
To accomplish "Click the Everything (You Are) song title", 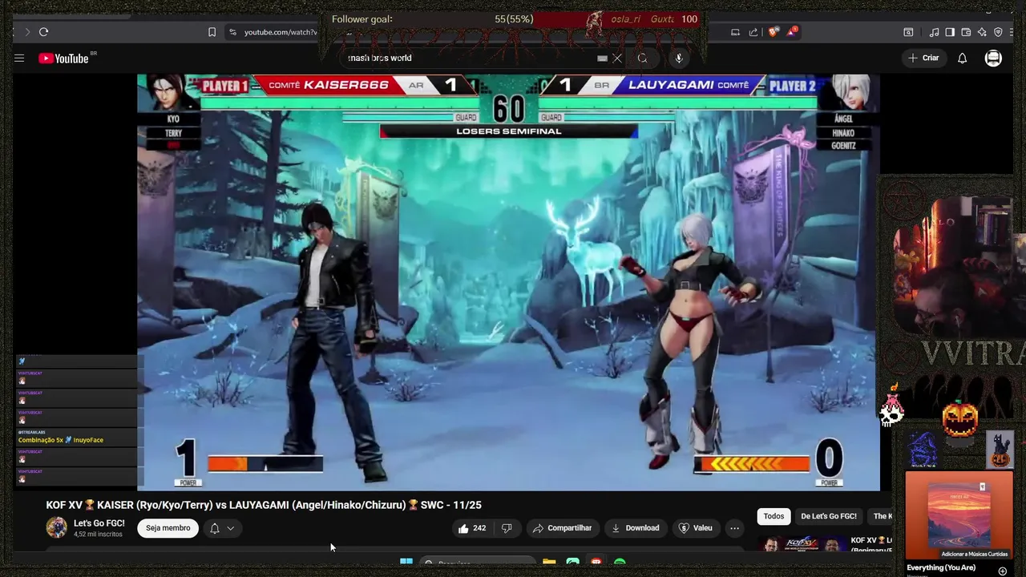I will click(941, 567).
